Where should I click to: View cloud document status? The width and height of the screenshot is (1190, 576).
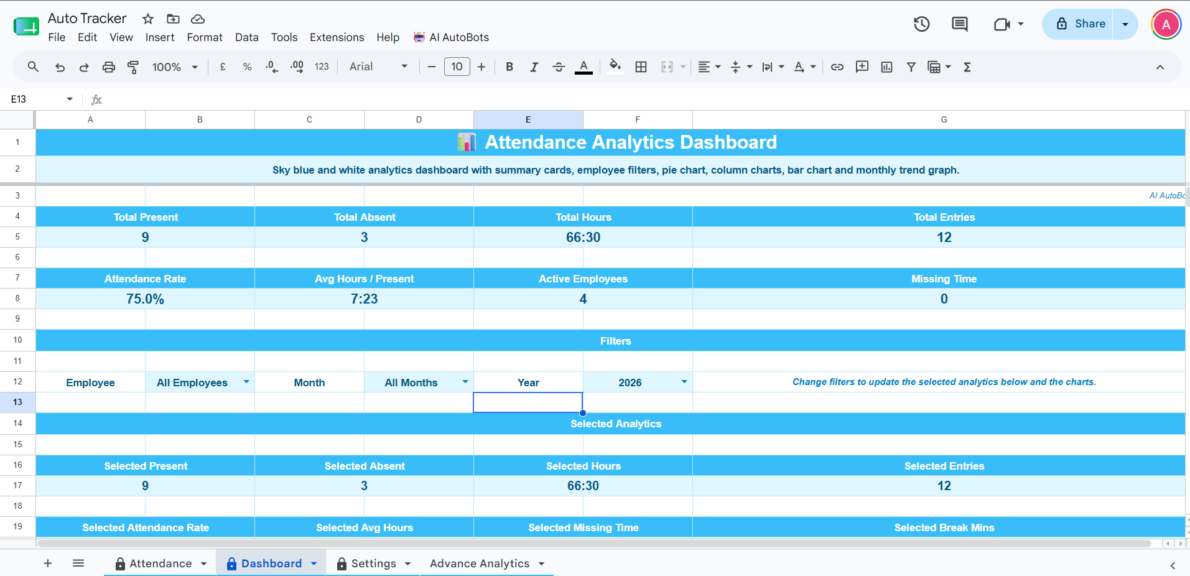pyautogui.click(x=198, y=19)
